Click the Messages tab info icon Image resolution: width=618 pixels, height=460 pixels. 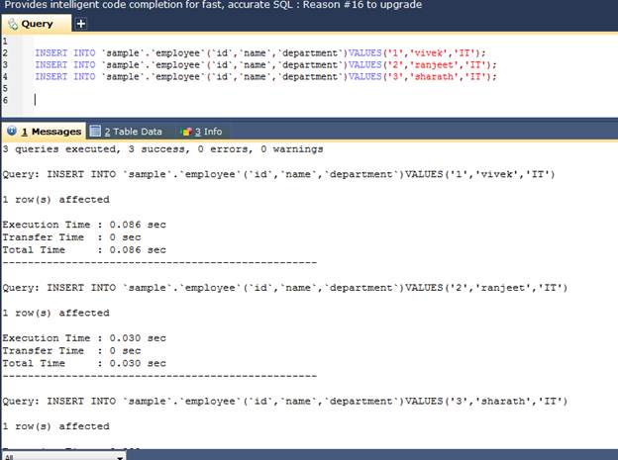click(x=12, y=131)
